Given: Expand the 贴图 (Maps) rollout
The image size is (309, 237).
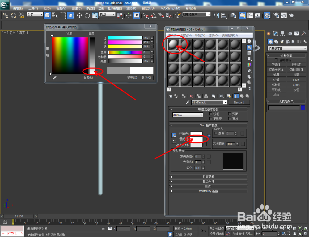Looking at the screenshot, I should 208,186.
